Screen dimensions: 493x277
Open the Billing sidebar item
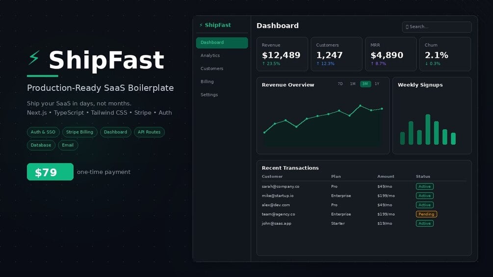[222, 82]
